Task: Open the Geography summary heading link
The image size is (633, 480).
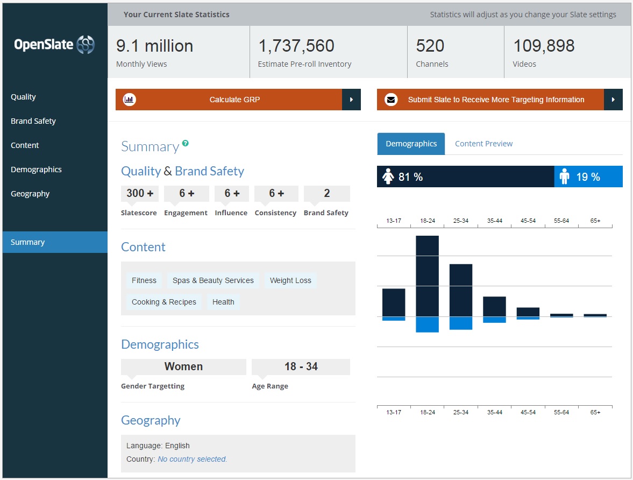Action: 151,420
